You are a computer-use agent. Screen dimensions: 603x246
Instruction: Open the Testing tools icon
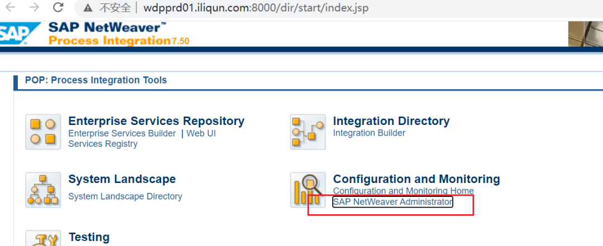click(x=43, y=238)
